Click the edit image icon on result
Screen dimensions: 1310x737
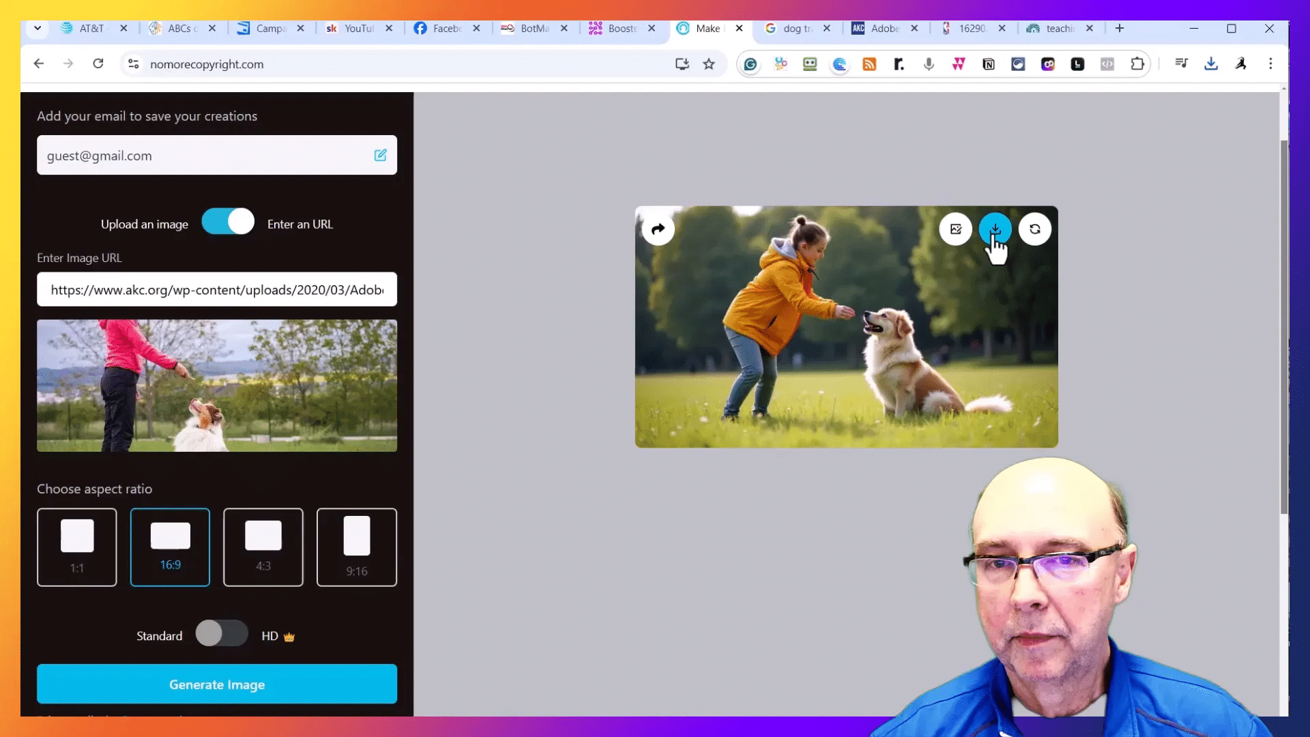pyautogui.click(x=955, y=229)
